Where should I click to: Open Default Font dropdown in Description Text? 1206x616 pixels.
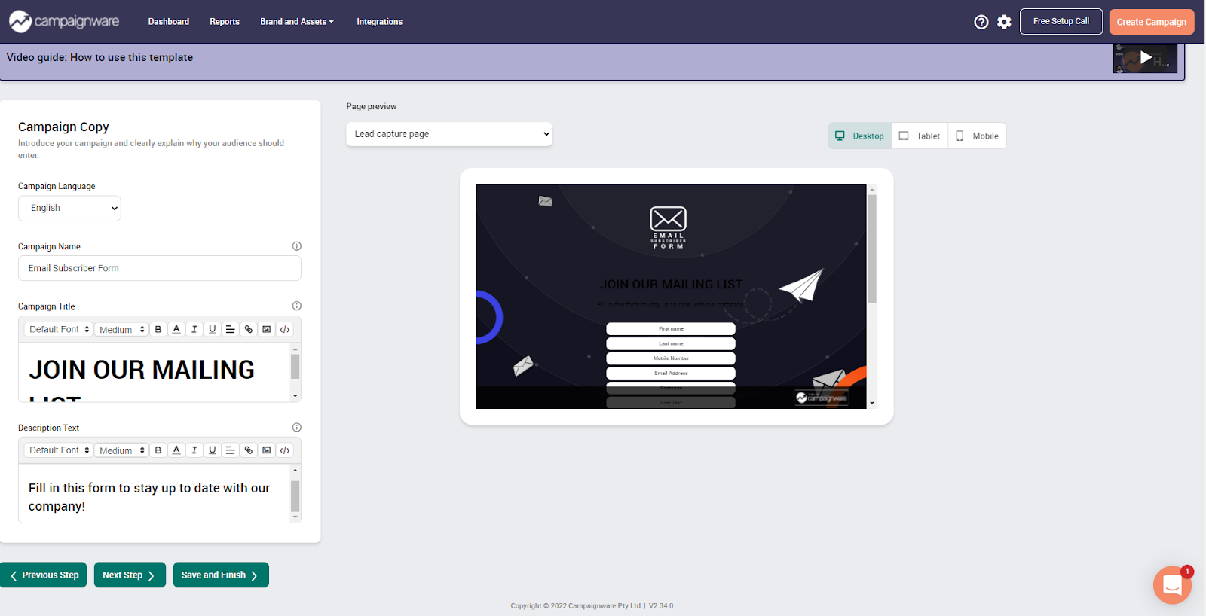(59, 450)
